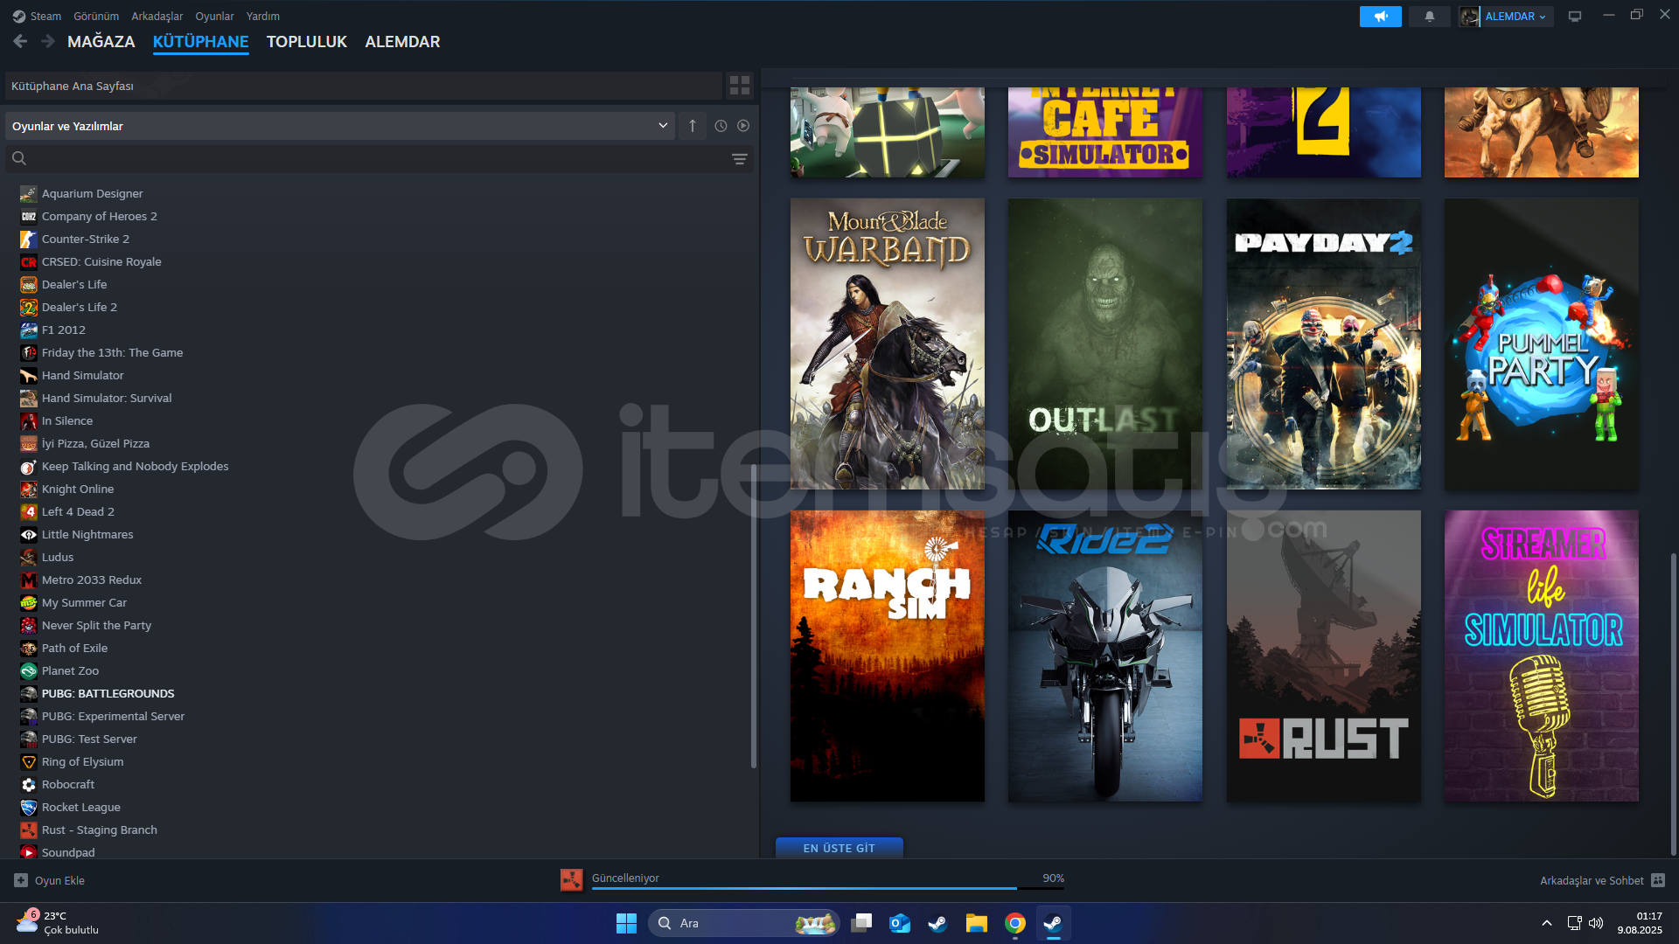Click the game grid scrollbar
Screen dimensions: 1679x944
coord(1673,704)
